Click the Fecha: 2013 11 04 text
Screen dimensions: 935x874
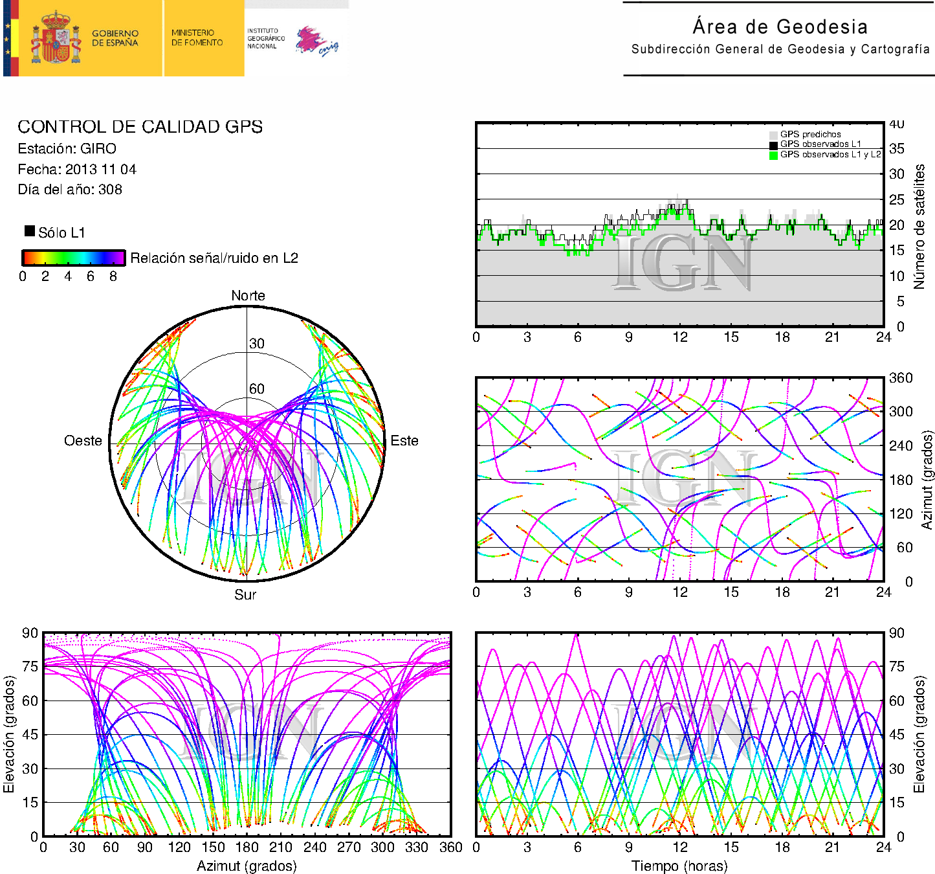[76, 170]
